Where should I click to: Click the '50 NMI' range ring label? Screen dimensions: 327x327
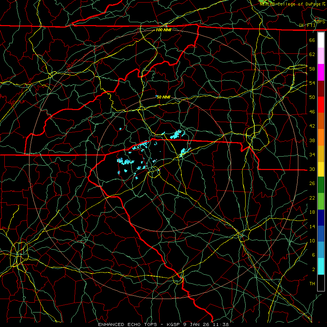[163, 97]
